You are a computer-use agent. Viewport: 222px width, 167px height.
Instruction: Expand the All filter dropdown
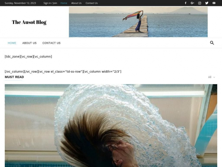click(x=211, y=77)
